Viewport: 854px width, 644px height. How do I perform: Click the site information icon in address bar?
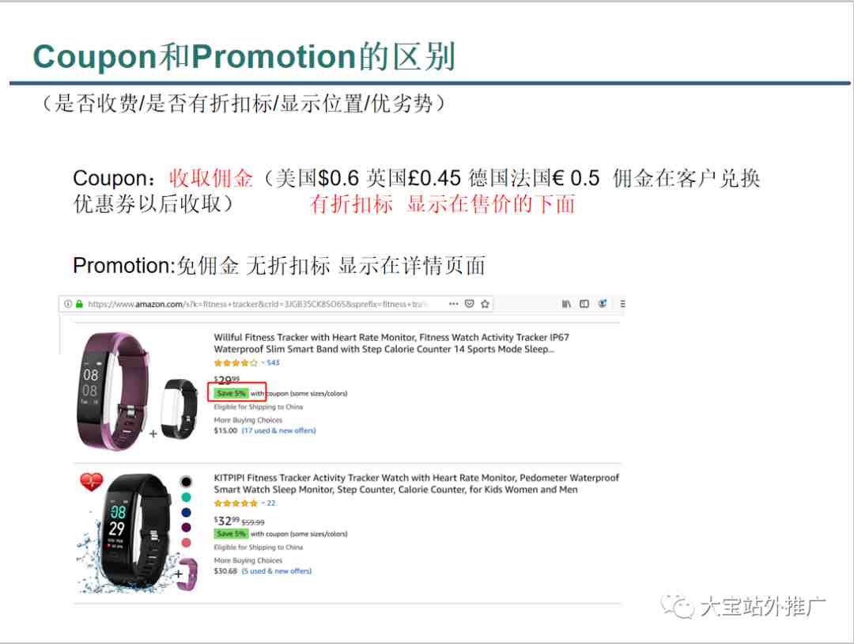[67, 304]
